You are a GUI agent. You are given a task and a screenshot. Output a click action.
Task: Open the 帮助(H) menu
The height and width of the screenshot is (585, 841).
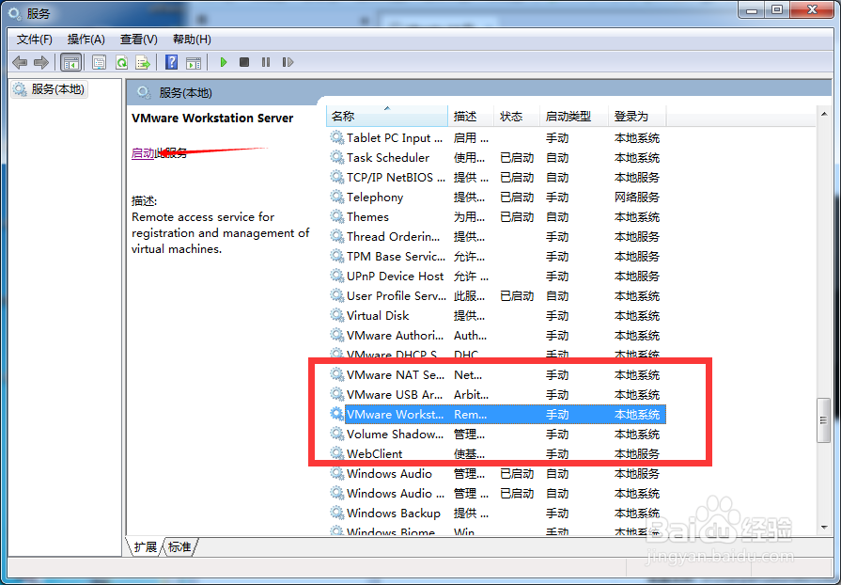pyautogui.click(x=192, y=40)
